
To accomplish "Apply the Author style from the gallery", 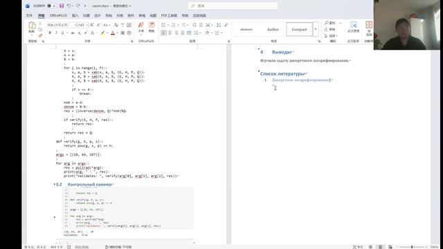I will coord(273,29).
